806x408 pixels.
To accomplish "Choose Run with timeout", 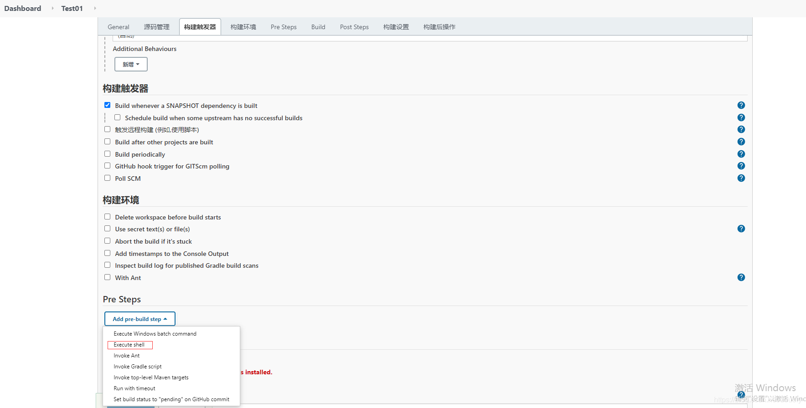I will (171, 388).
